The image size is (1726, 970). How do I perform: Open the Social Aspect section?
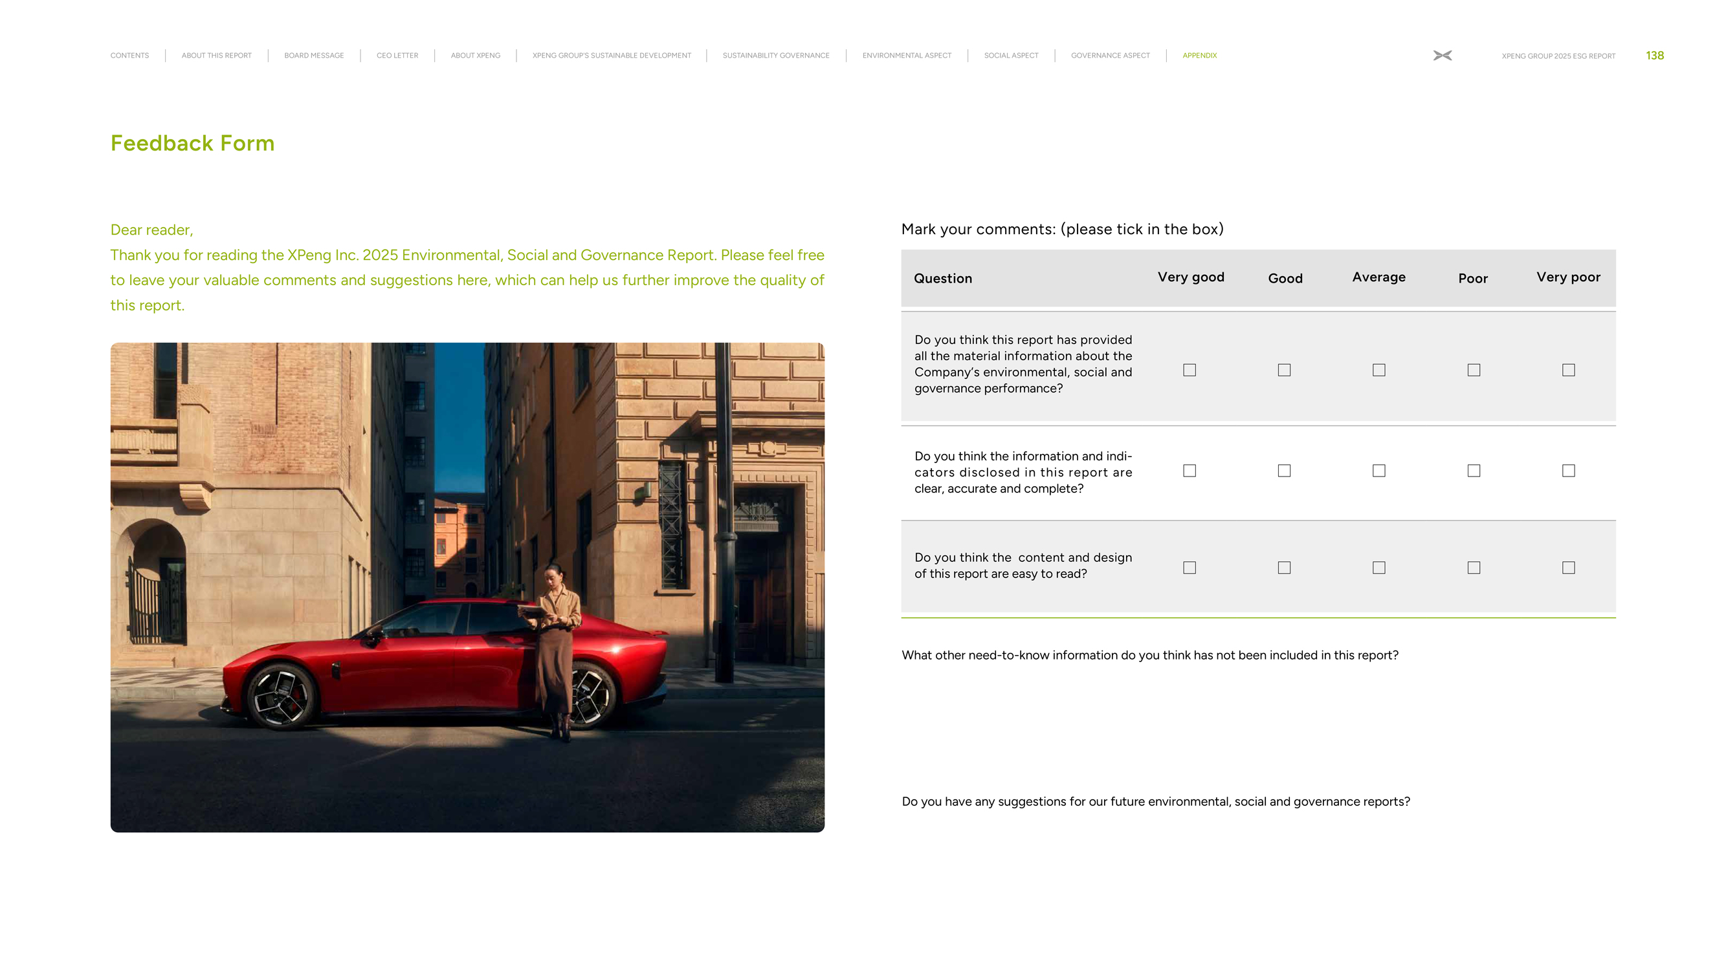tap(1011, 56)
